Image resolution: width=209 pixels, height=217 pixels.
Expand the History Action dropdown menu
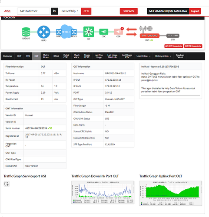tap(163, 56)
